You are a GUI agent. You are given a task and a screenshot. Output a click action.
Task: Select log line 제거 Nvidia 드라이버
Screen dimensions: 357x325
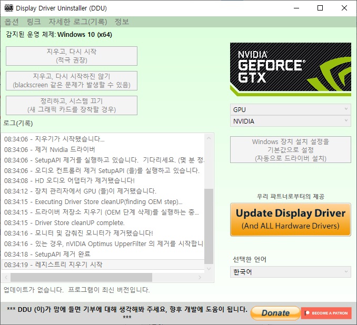(x=103, y=149)
